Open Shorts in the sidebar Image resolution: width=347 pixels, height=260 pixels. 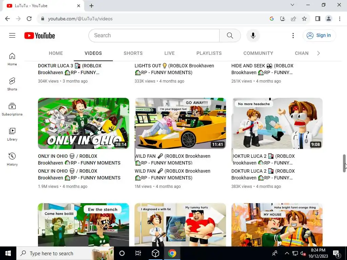point(12,84)
